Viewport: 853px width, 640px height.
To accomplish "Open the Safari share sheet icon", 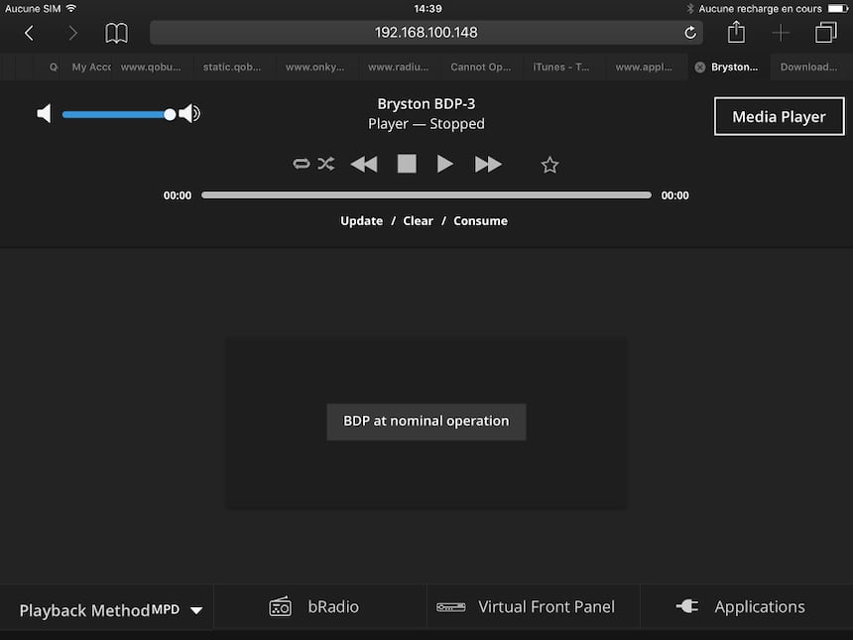I will pyautogui.click(x=736, y=32).
